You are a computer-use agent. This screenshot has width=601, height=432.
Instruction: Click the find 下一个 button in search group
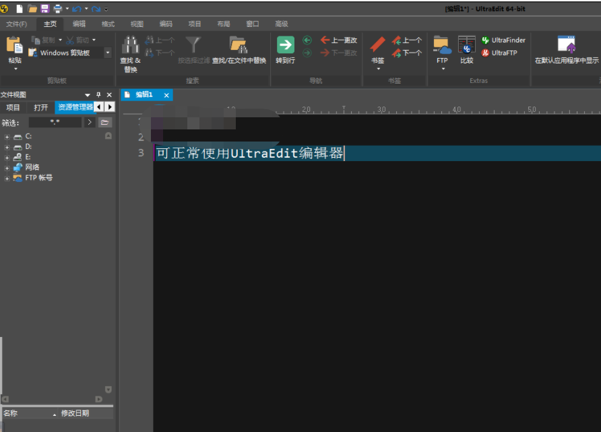pos(160,53)
